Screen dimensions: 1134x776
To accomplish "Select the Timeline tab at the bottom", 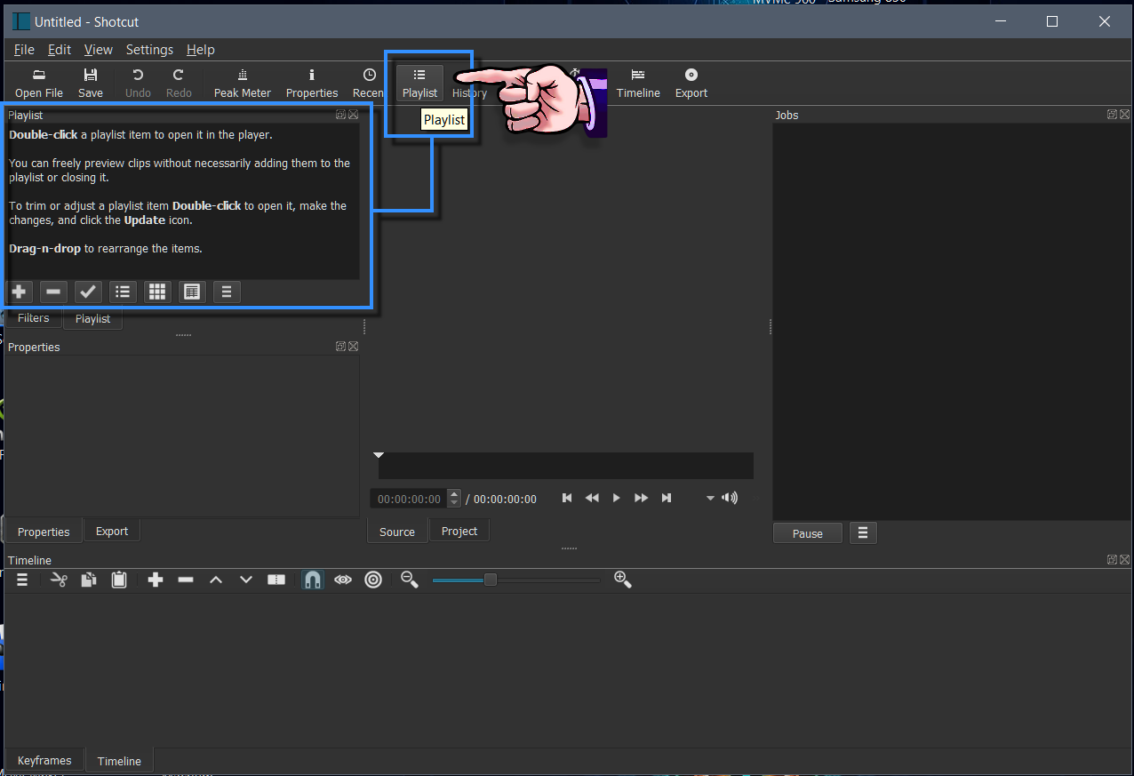I will point(119,761).
